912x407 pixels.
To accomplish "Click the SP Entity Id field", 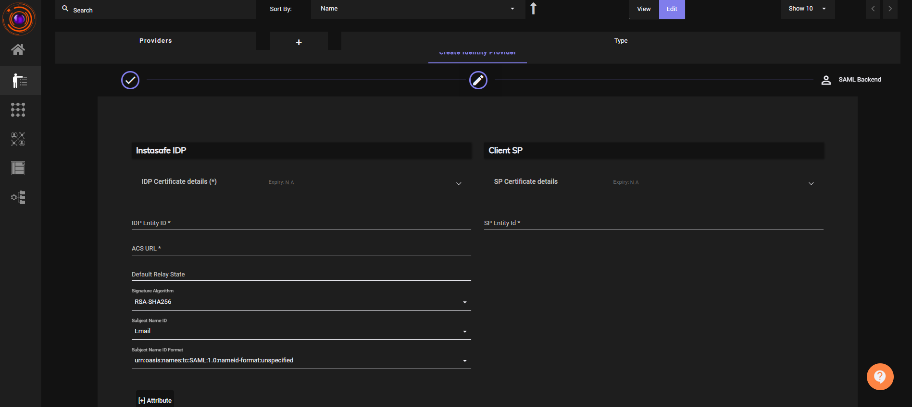I will 654,223.
